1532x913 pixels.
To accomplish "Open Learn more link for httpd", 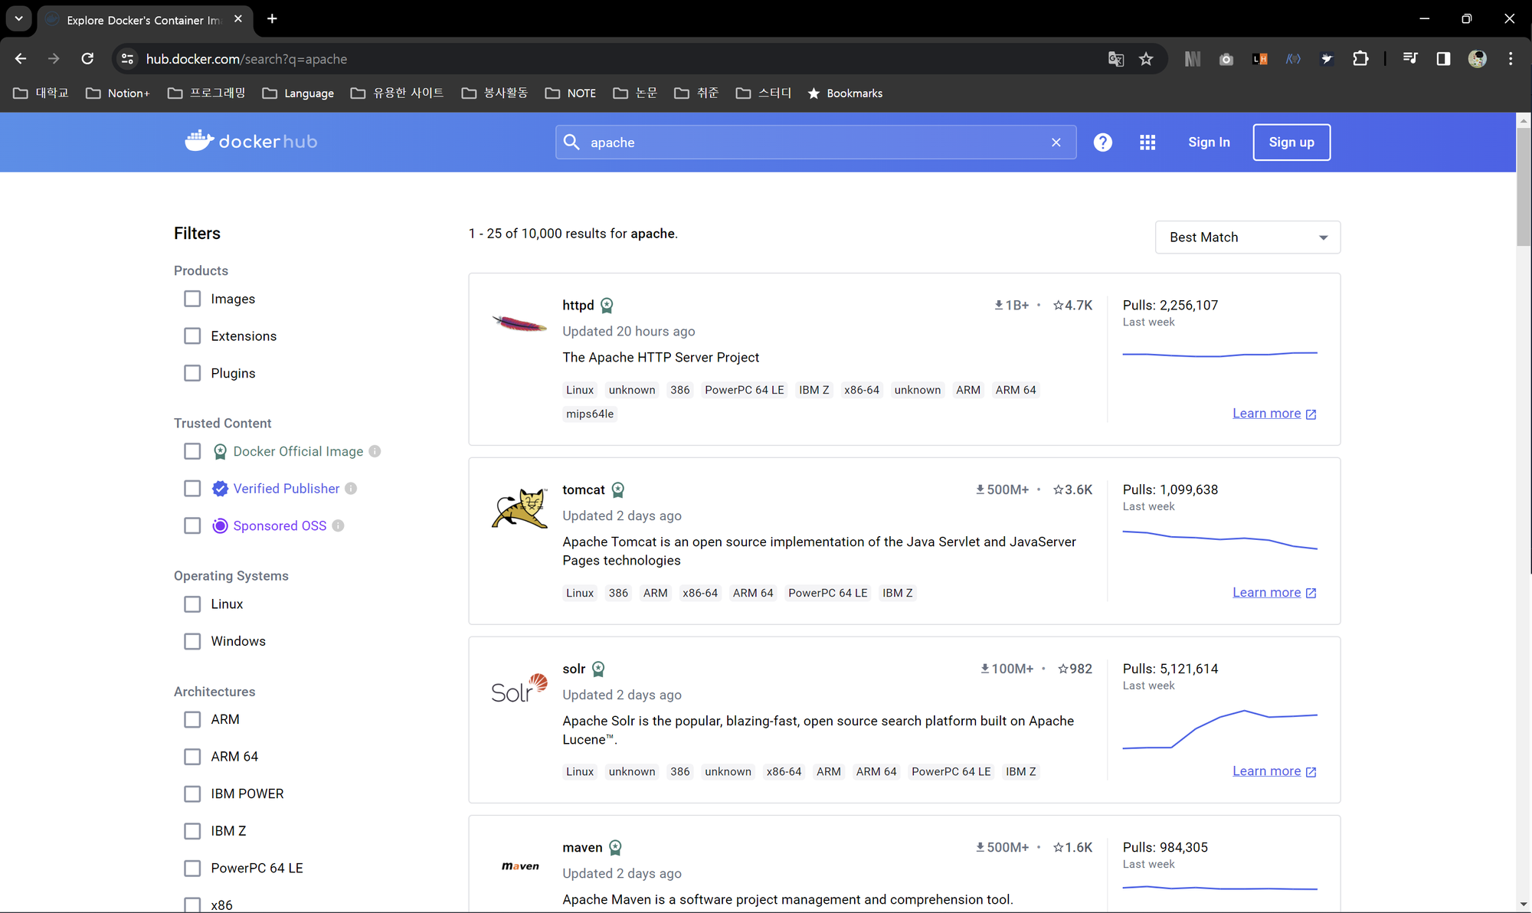I will pos(1275,414).
